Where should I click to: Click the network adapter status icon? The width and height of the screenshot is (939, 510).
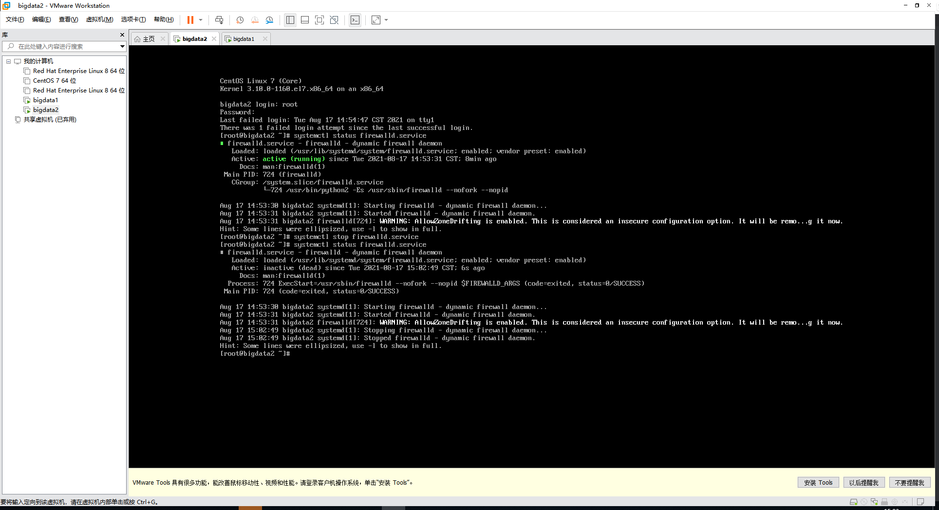(x=875, y=502)
